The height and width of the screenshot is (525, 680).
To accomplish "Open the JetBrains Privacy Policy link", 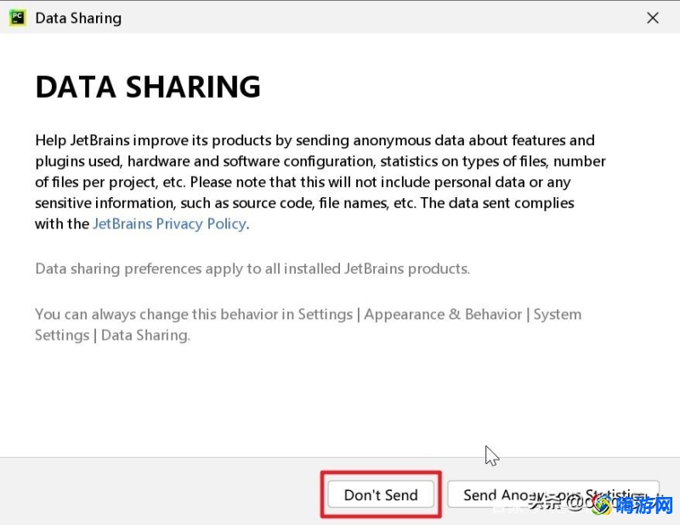I will pyautogui.click(x=169, y=223).
